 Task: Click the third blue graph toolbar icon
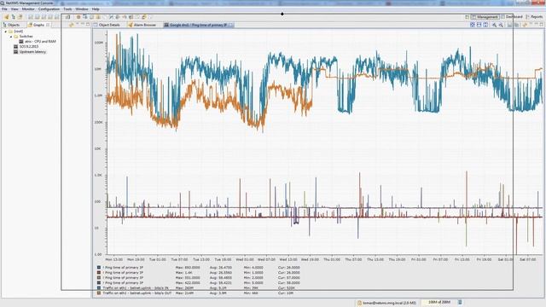pyautogui.click(x=485, y=25)
